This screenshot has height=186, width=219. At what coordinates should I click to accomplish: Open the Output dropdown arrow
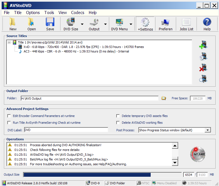tap(106, 24)
